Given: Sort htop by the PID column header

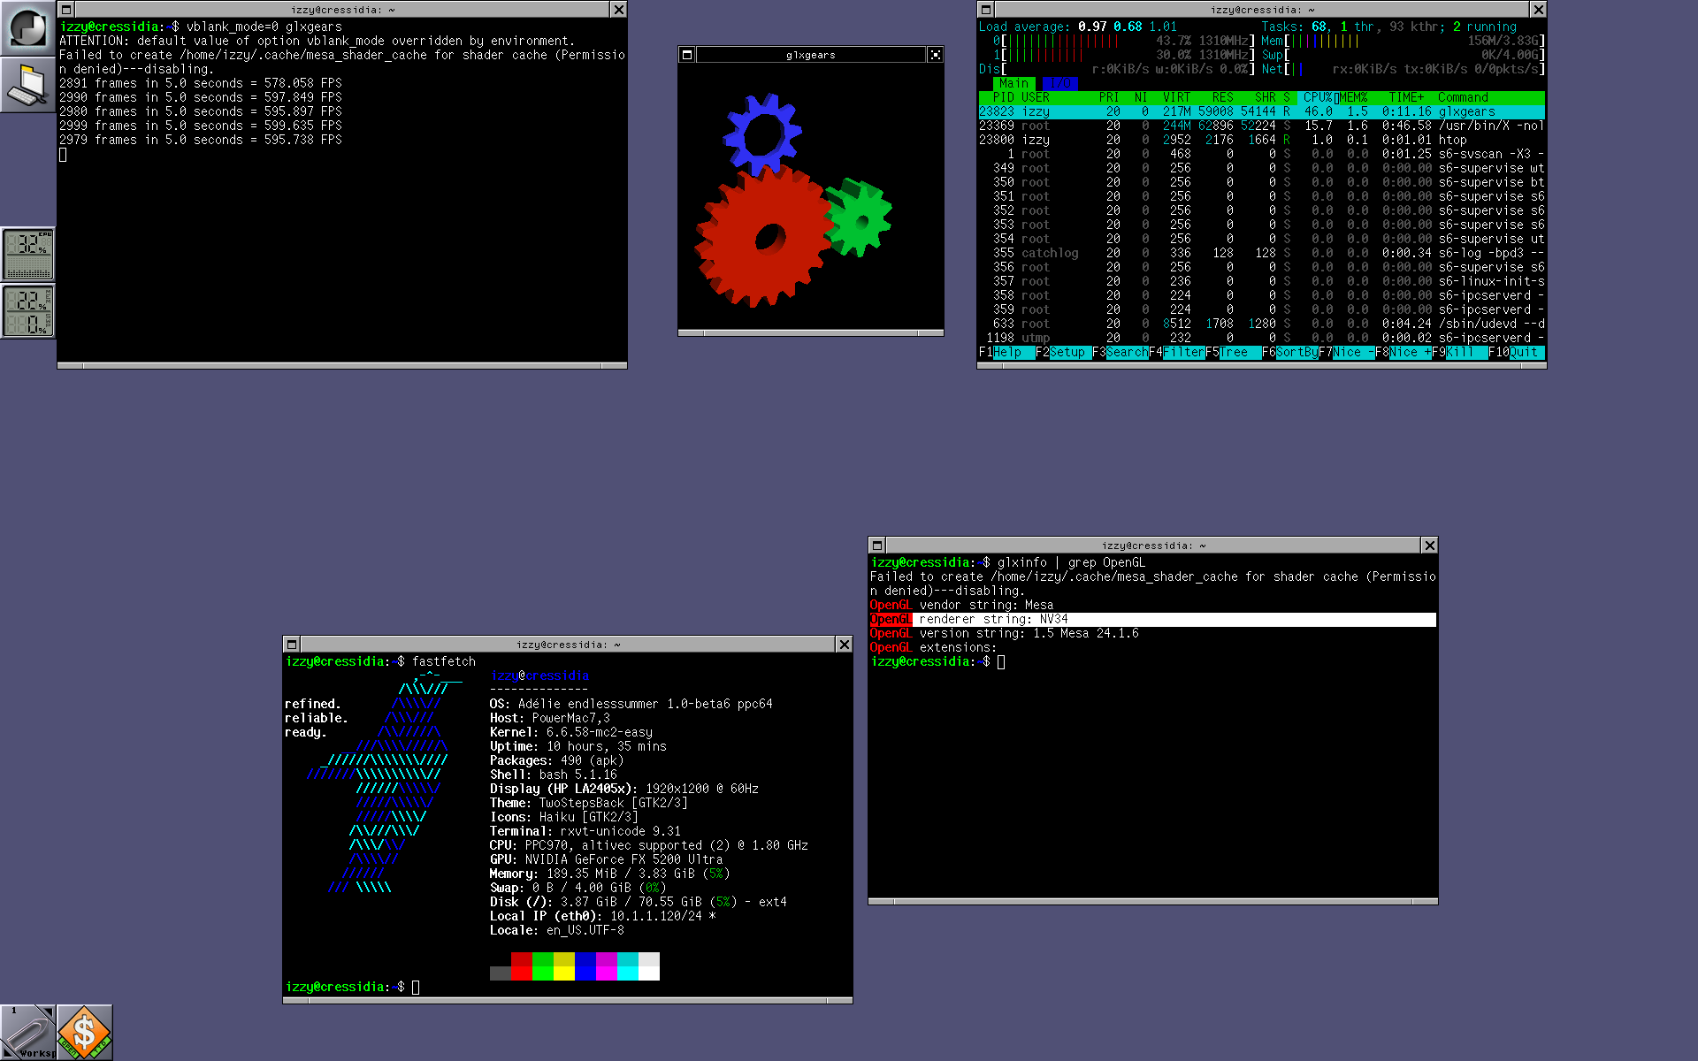Looking at the screenshot, I should (x=1003, y=97).
